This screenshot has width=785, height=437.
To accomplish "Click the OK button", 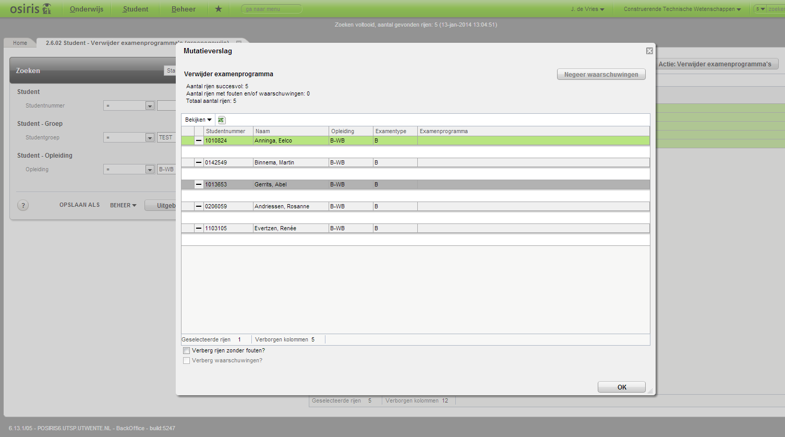I will (x=622, y=387).
